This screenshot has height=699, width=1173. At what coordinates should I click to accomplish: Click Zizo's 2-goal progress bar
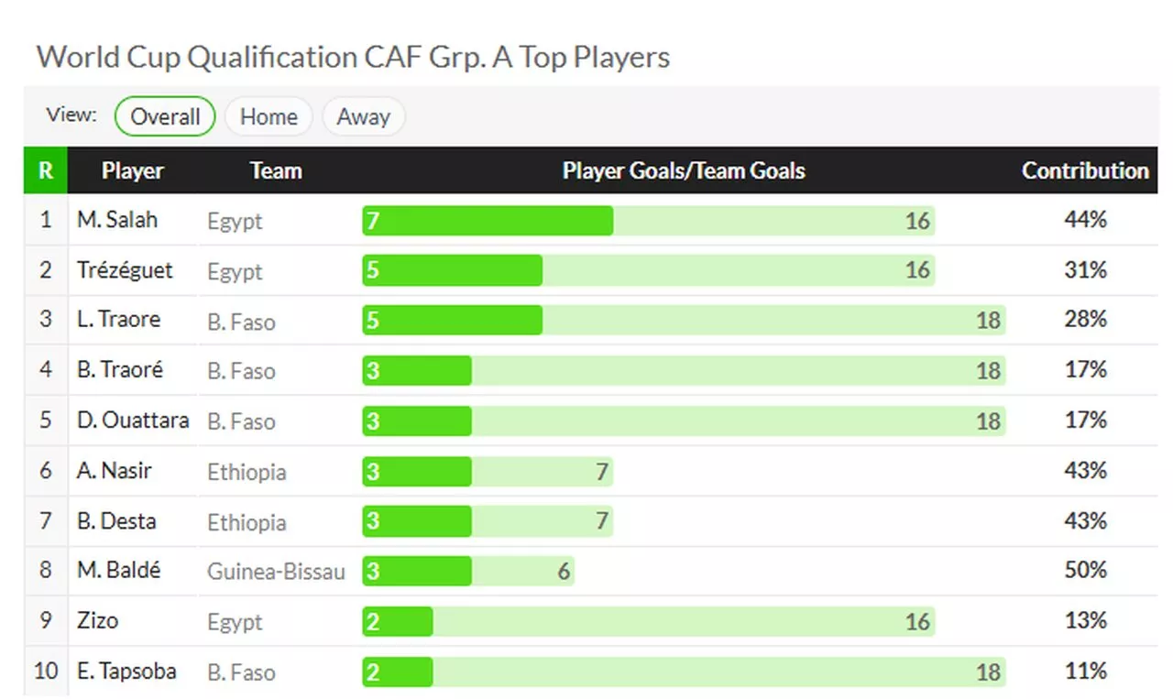[398, 622]
